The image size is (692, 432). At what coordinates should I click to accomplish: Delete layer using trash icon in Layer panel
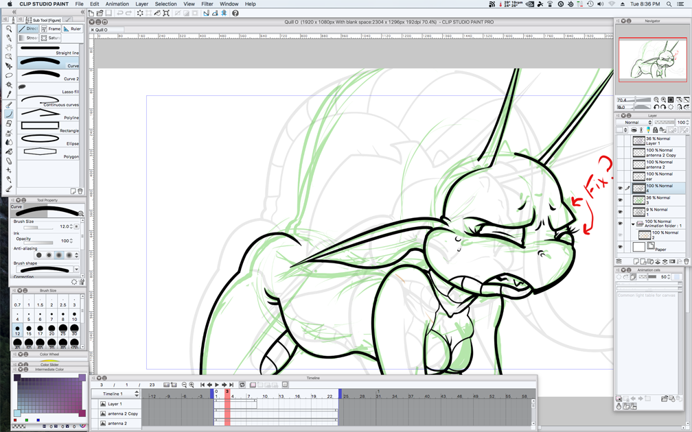click(x=686, y=261)
